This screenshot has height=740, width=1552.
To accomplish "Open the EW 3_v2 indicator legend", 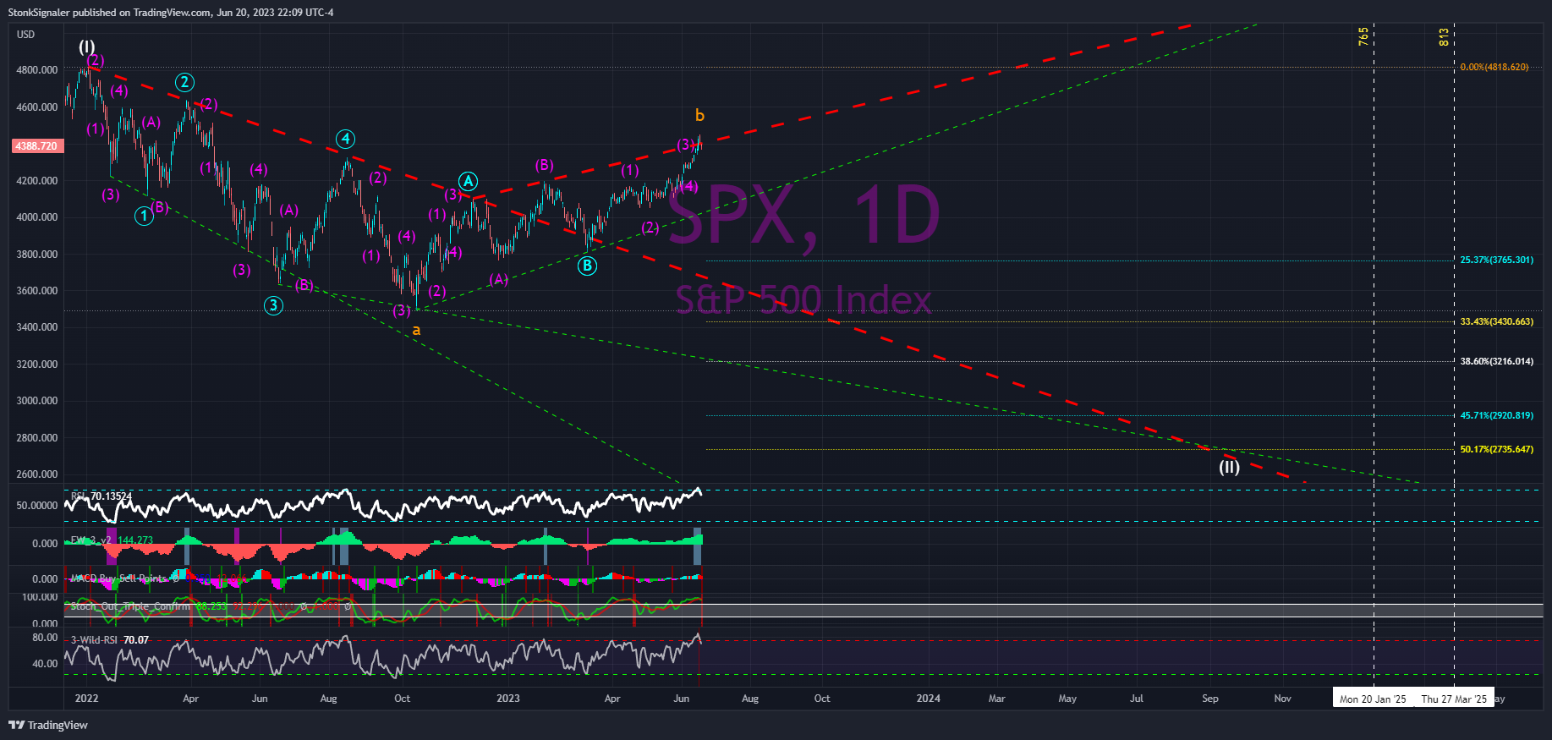I will coord(112,540).
